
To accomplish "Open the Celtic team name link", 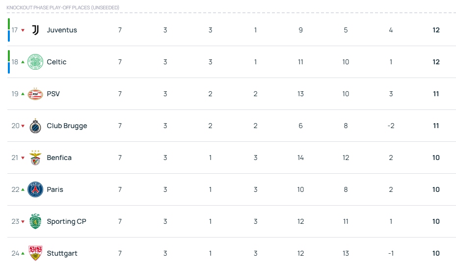I will point(56,62).
